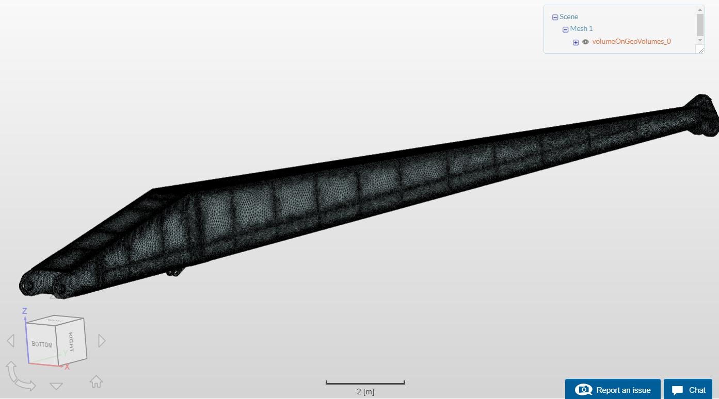Click the scene panel scroll down arrow
719x399 pixels.
click(700, 40)
